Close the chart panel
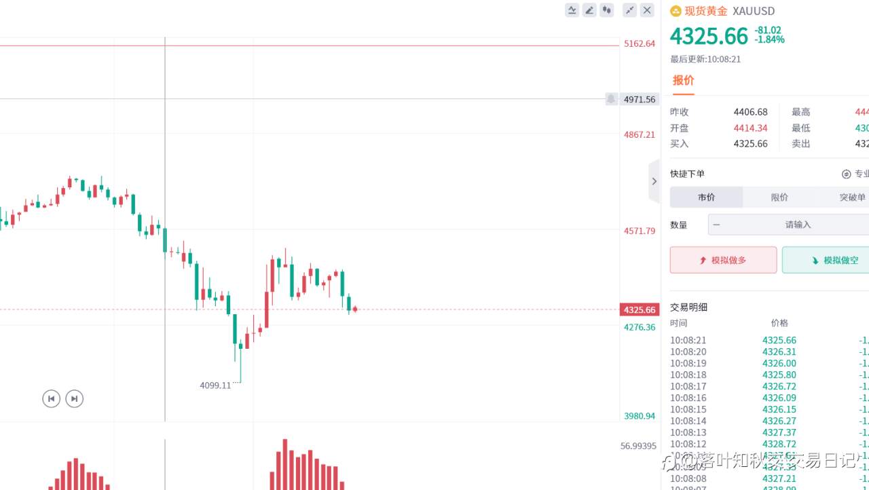Viewport: 869px width, 490px height. pyautogui.click(x=647, y=10)
